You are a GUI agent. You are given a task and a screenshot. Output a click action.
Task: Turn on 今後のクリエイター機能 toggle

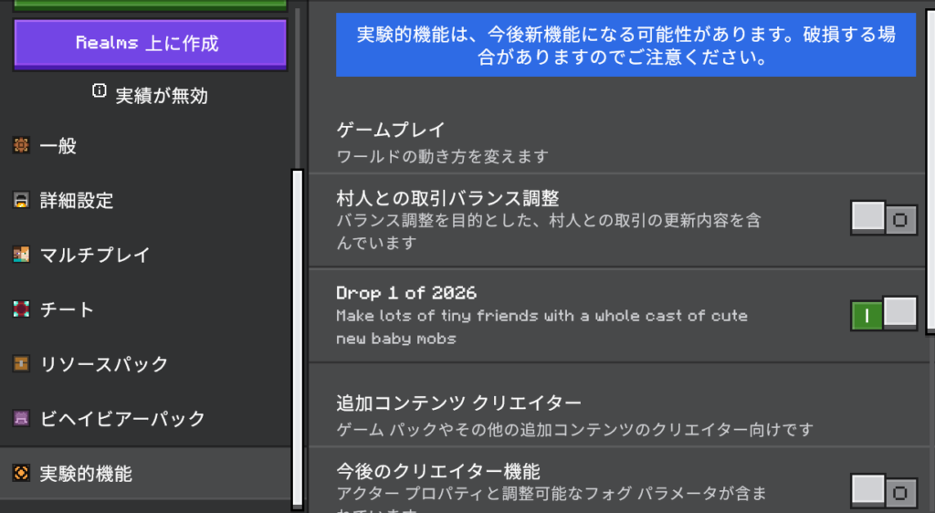pos(883,492)
